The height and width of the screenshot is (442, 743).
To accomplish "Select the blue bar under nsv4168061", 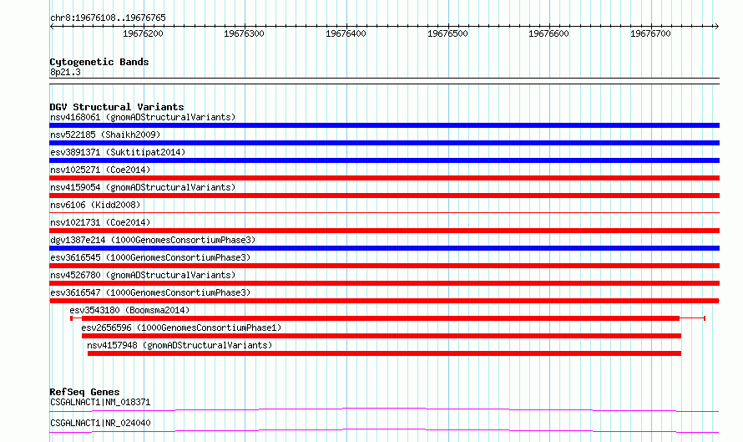I will point(384,125).
